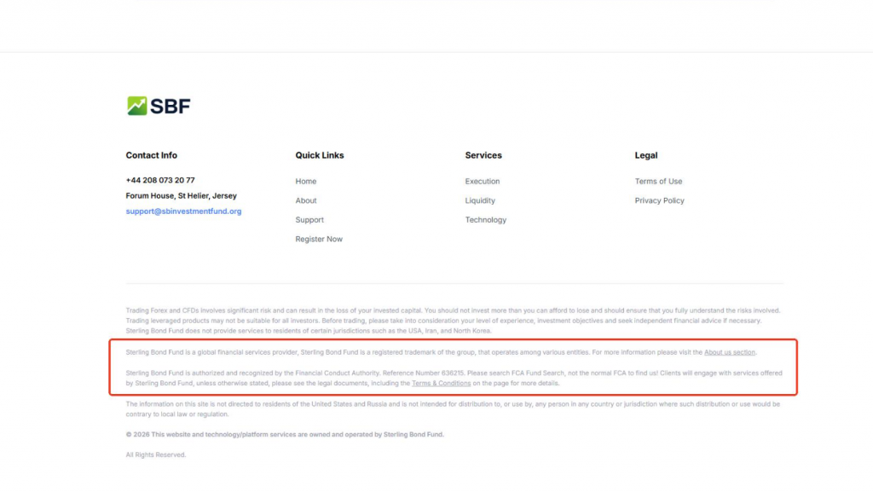Screen dimensions: 873x492
Task: Click the Register Now link
Action: (319, 239)
